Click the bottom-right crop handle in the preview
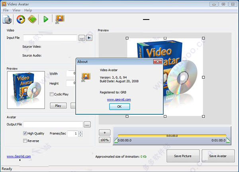 pyautogui.click(x=203, y=116)
